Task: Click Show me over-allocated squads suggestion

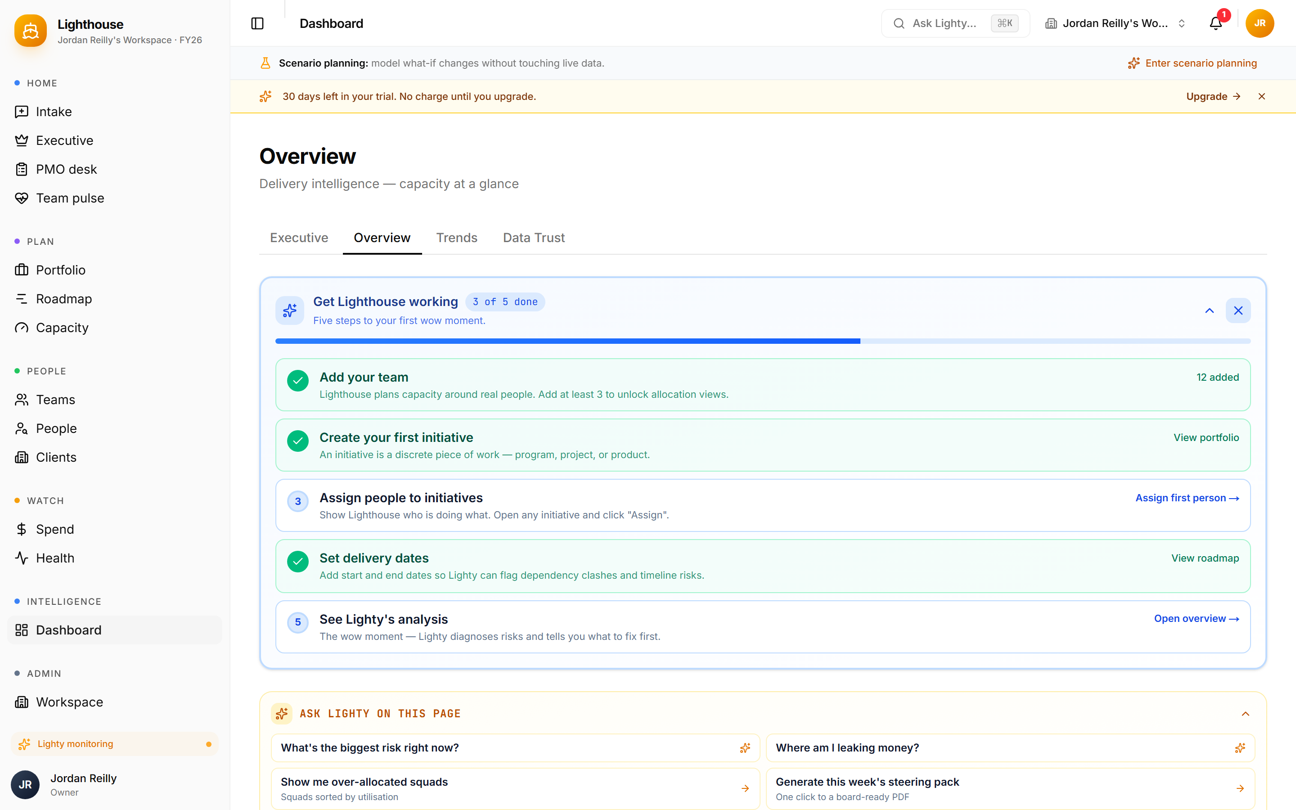Action: tap(515, 788)
